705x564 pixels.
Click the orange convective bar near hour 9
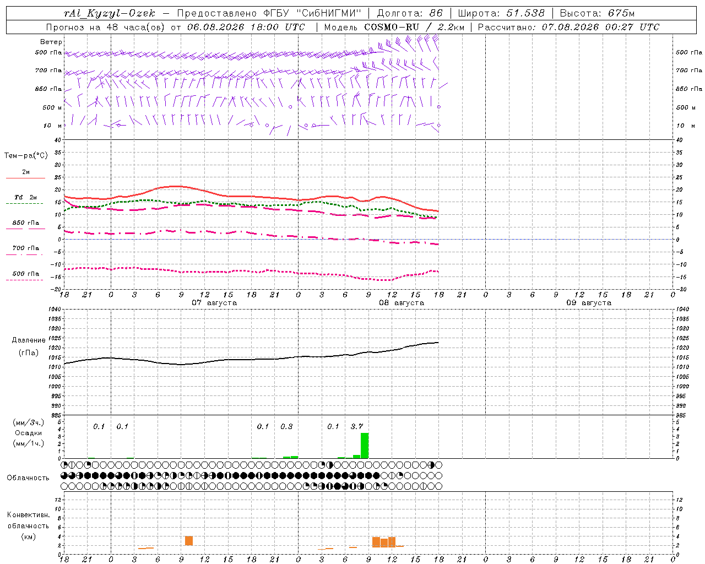189,541
